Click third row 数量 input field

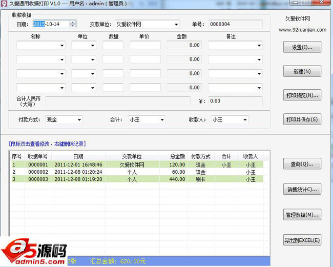tap(113, 73)
